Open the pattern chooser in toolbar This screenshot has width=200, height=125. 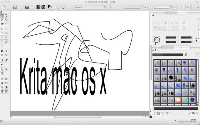(x=43, y=7)
